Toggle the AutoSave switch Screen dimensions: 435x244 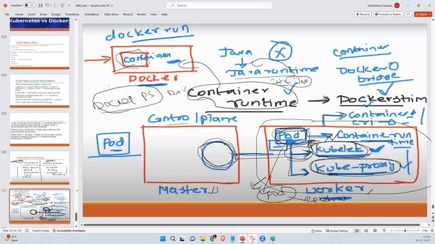tap(30, 5)
